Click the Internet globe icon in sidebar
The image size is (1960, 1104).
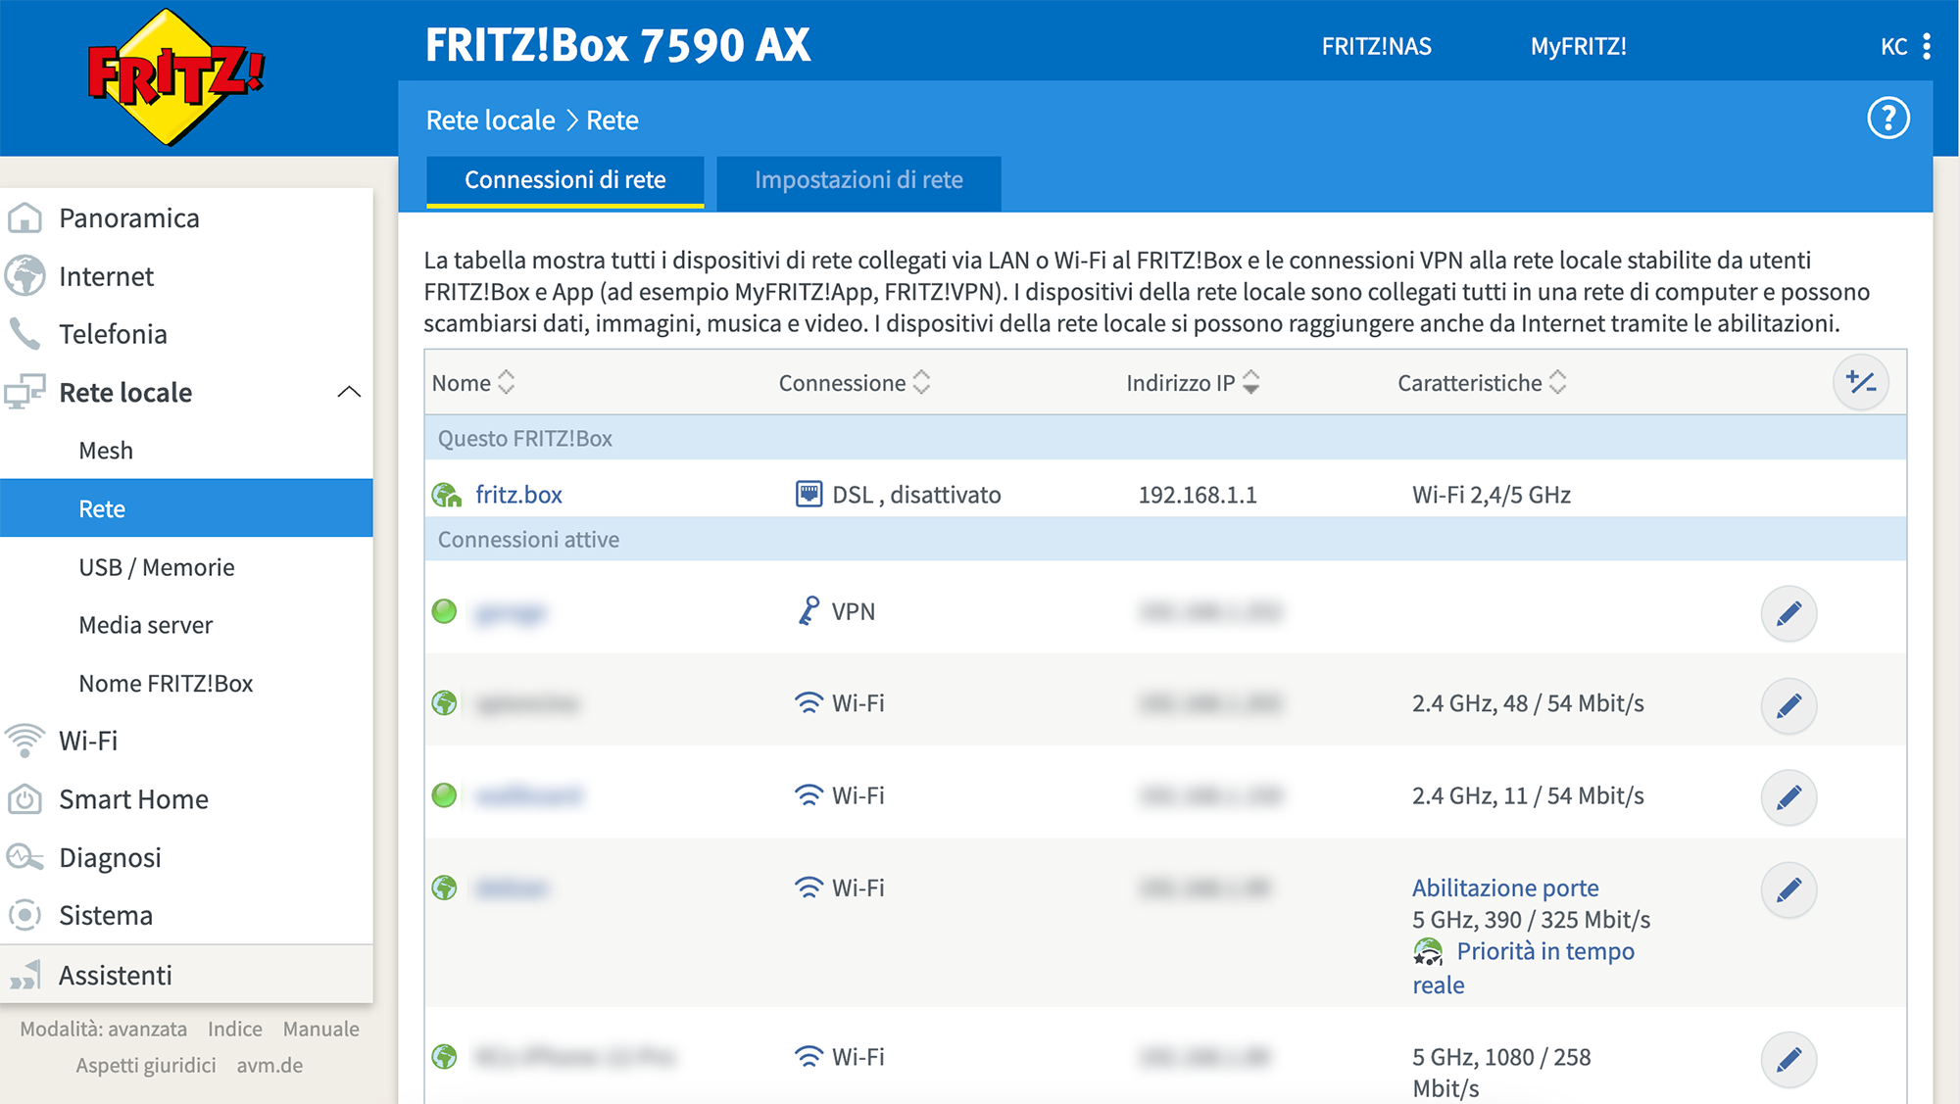coord(24,276)
